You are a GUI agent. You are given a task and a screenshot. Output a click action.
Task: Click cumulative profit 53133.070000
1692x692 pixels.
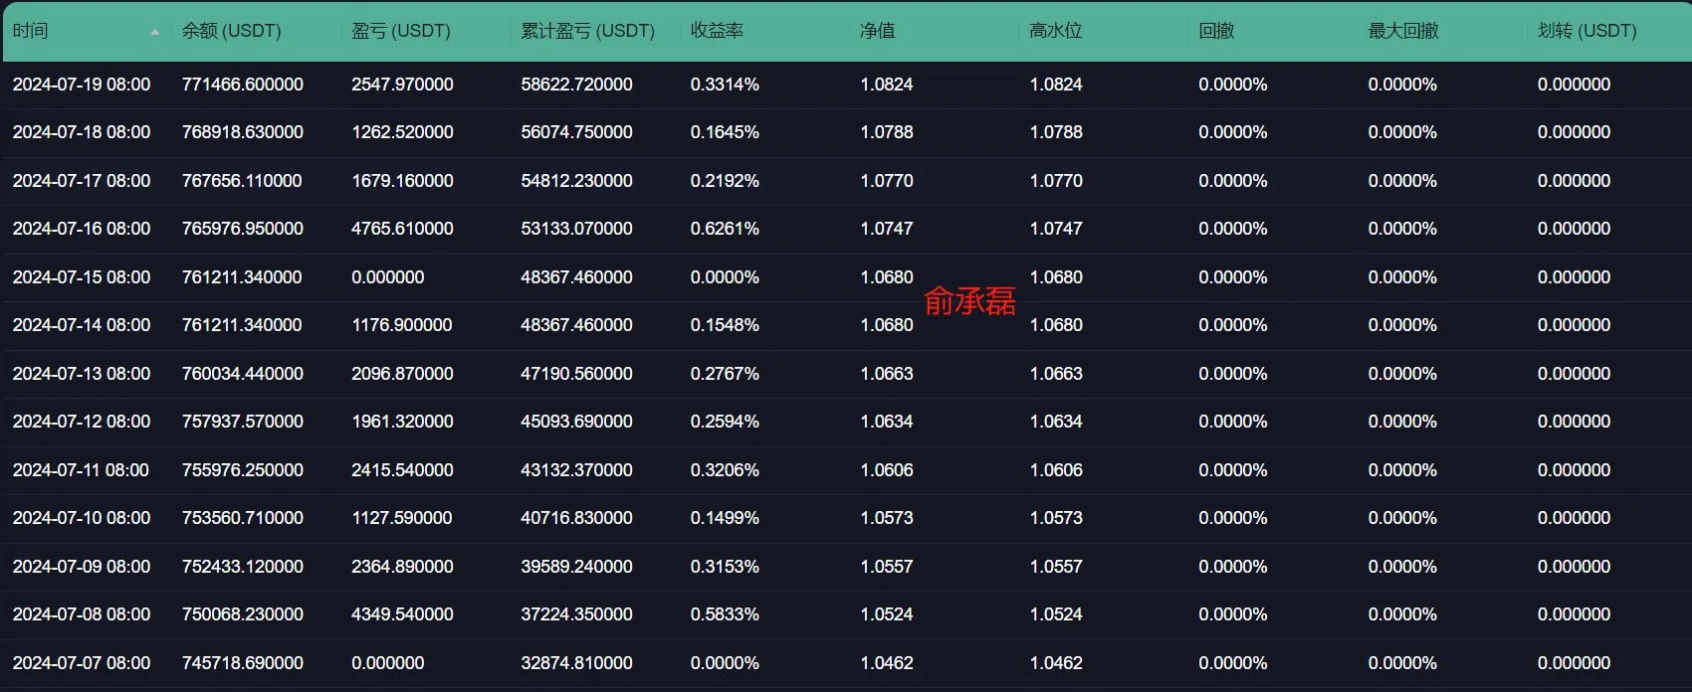(576, 229)
